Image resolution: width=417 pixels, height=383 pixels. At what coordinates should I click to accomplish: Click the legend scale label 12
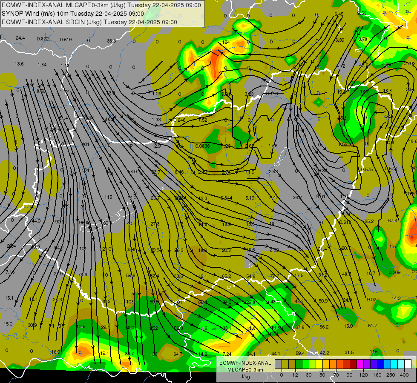pos(295,375)
